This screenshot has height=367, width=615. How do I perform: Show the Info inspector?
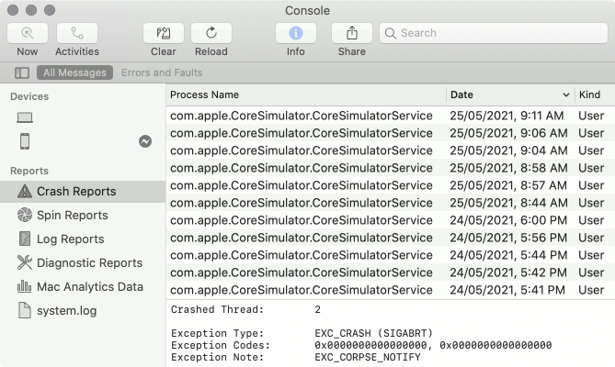click(296, 33)
